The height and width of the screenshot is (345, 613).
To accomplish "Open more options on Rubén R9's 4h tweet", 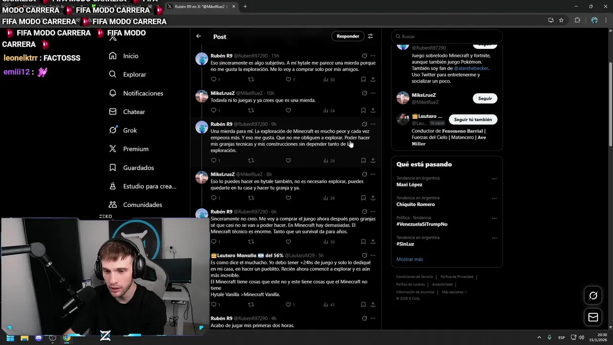I will [373, 318].
